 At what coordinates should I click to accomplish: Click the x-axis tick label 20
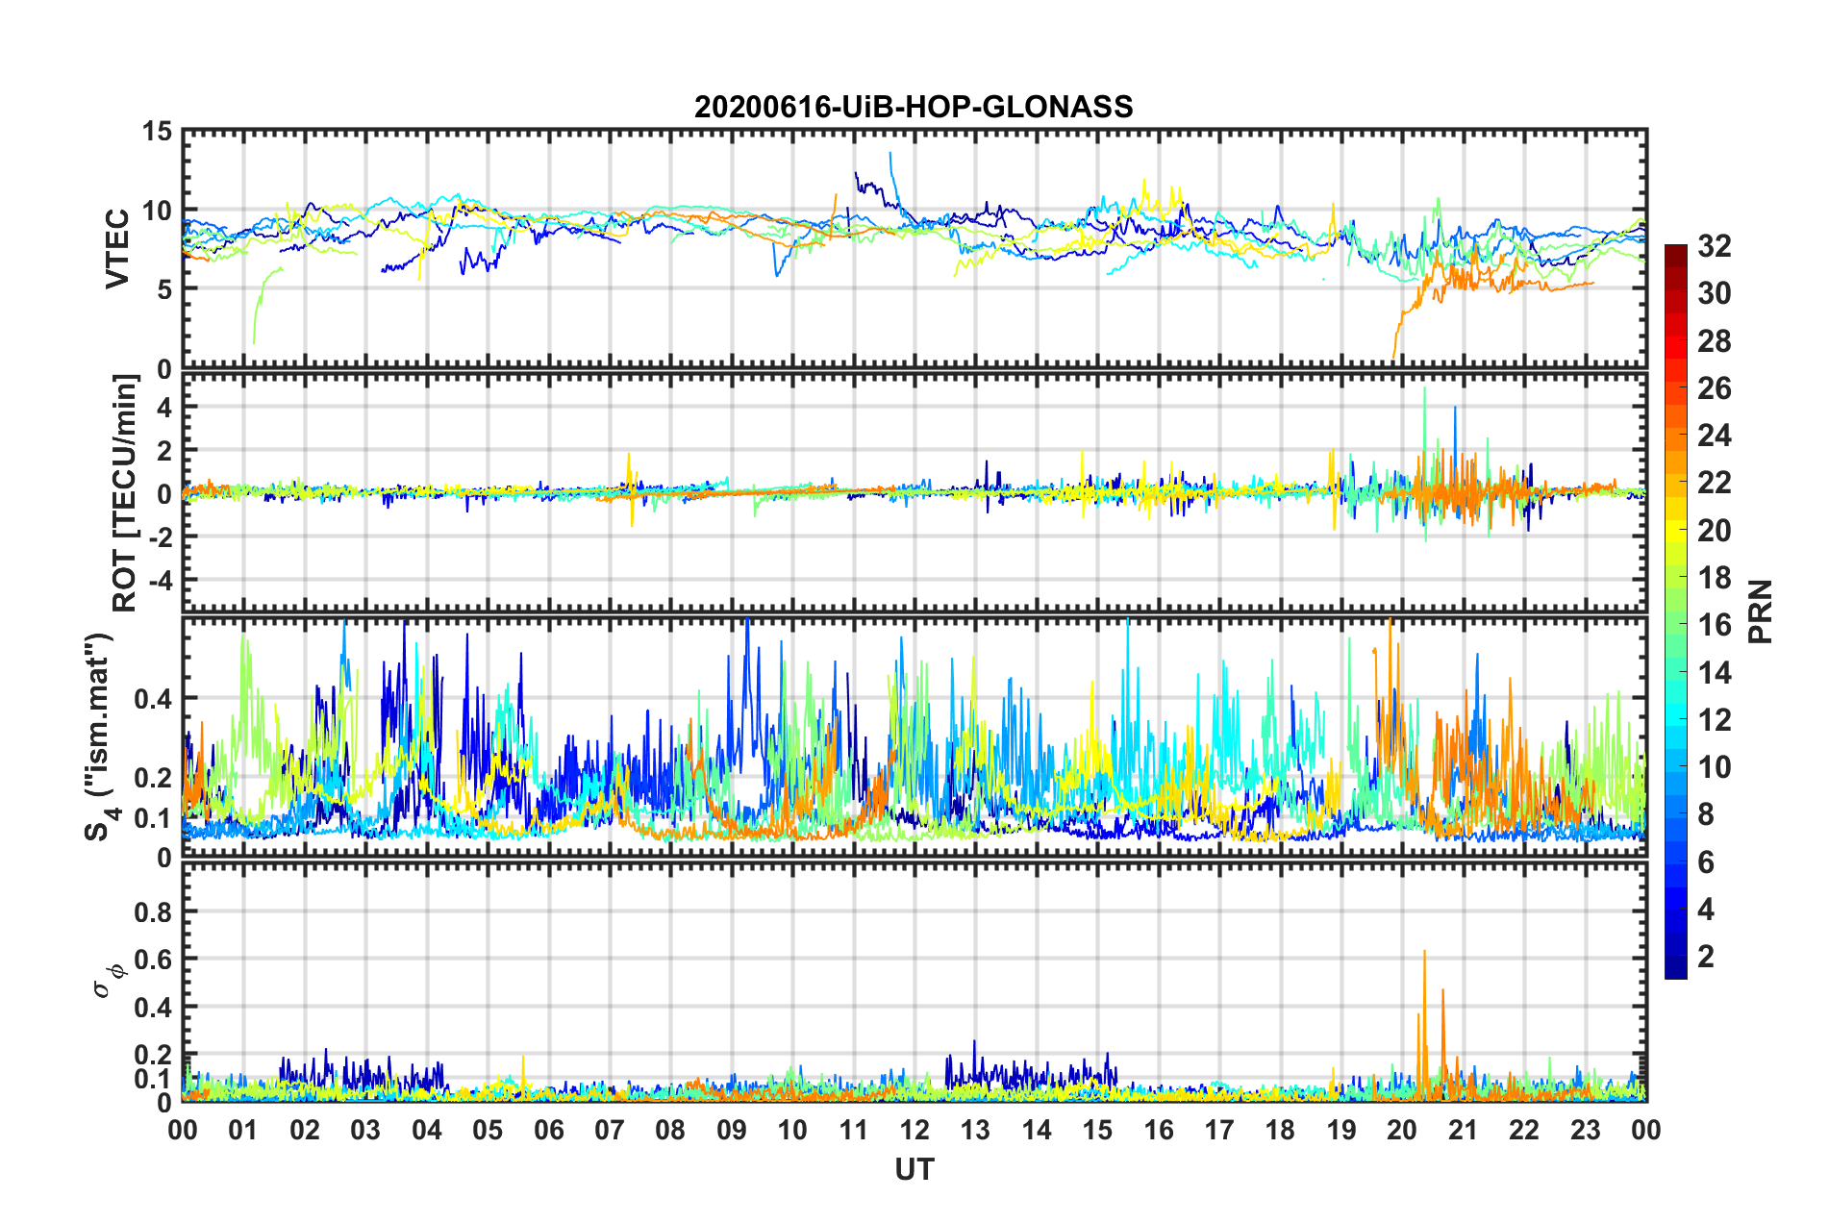[1402, 1130]
